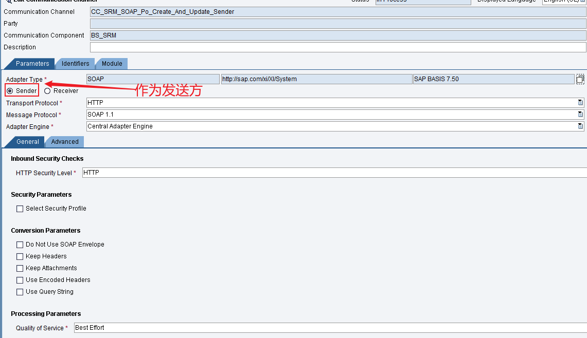
Task: Click the Party input field
Action: point(338,24)
